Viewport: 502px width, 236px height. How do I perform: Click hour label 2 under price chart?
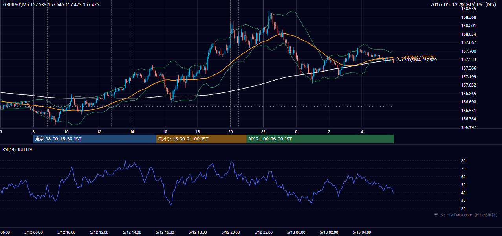[x=329, y=132]
